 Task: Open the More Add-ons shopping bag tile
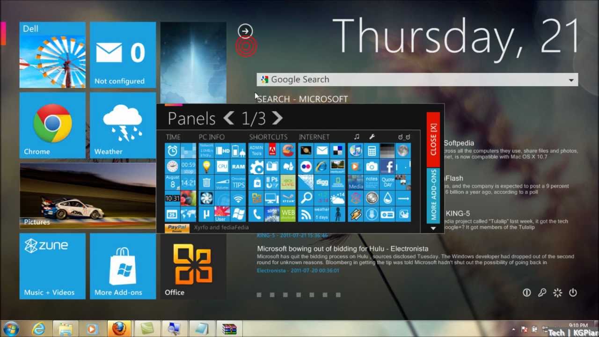[123, 266]
